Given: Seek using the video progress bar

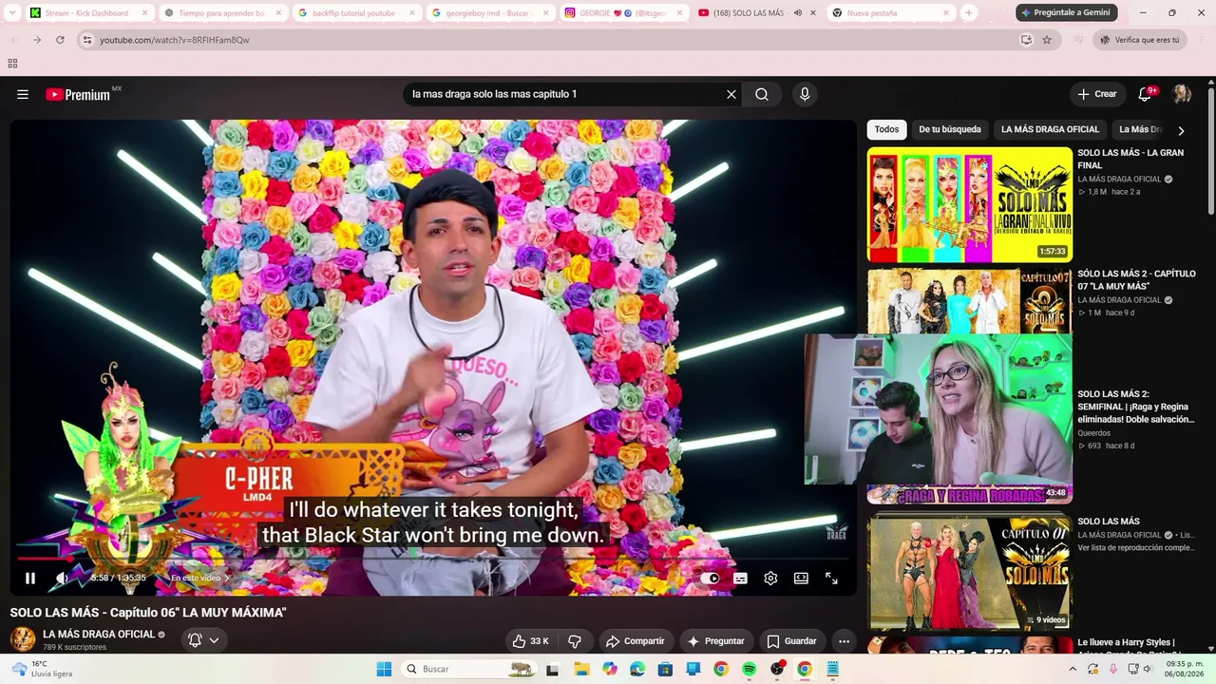Looking at the screenshot, I should point(433,559).
